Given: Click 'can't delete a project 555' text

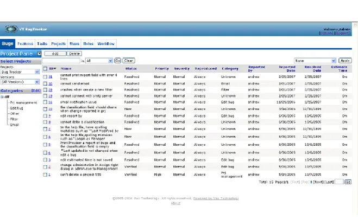Looking at the screenshot, I should point(80,174).
